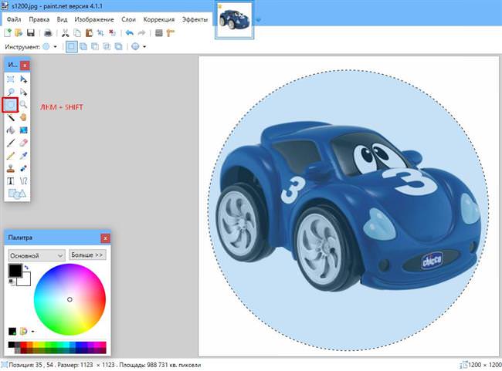The width and height of the screenshot is (502, 371).
Task: Open the selection quality dropdown arrow
Action: pyautogui.click(x=144, y=47)
